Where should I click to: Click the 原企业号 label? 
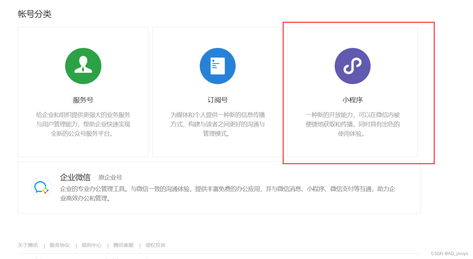(x=110, y=178)
